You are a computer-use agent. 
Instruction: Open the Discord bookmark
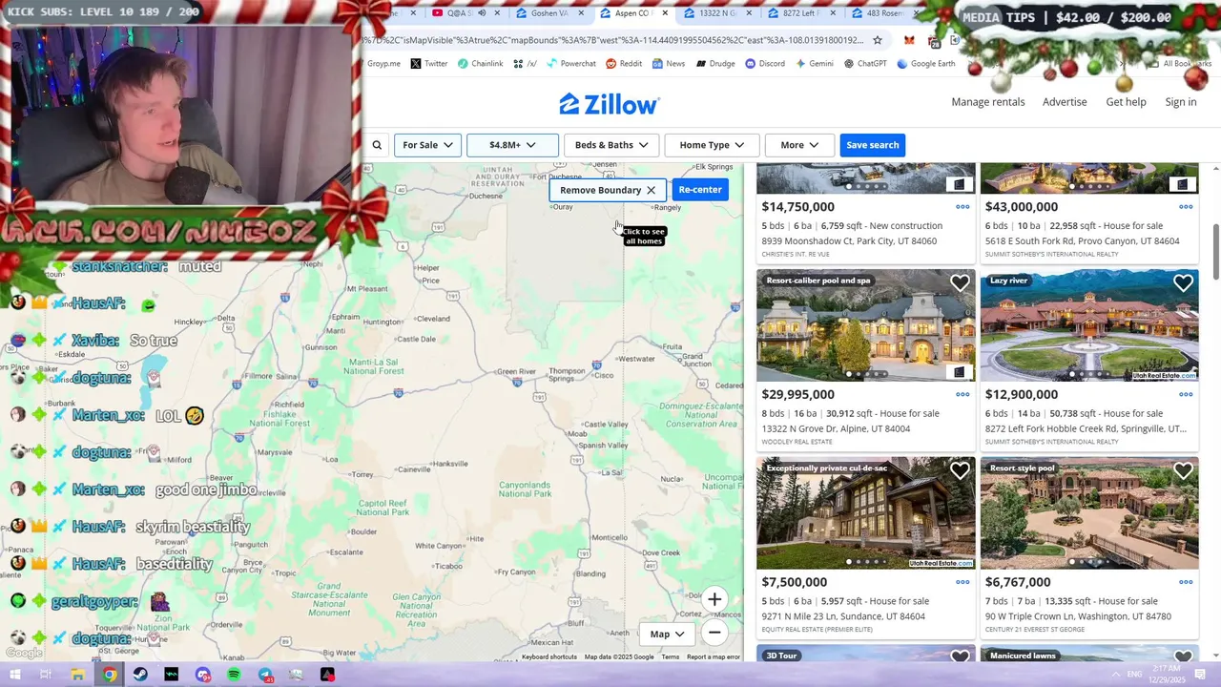(x=765, y=64)
